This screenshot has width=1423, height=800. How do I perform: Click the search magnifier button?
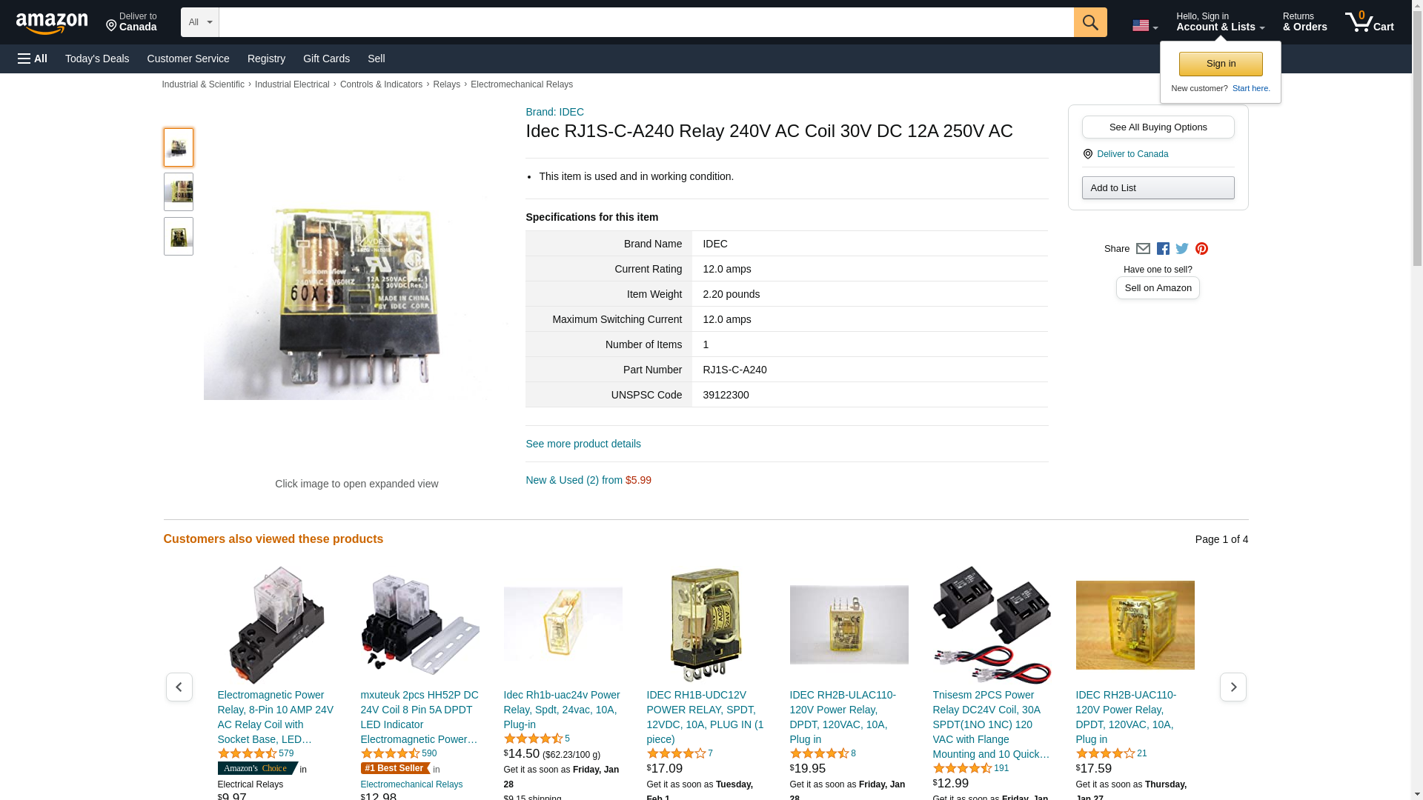tap(1089, 22)
